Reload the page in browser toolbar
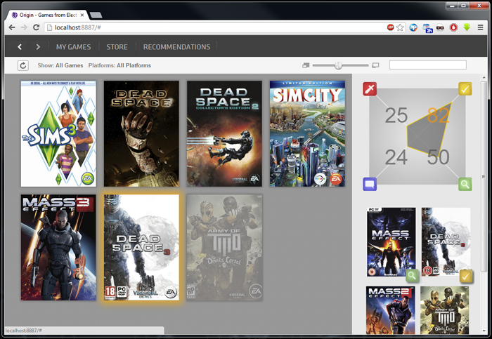 click(36, 27)
